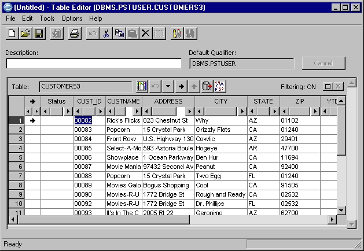Click the cell Rick's Flicks
This screenshot has height=251, width=364.
point(123,120)
